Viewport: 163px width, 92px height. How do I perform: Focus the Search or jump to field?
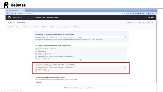point(22,18)
